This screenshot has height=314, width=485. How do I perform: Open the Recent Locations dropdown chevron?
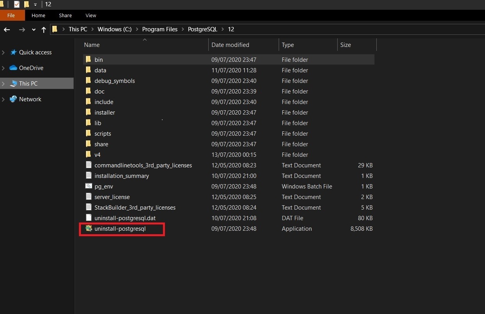coord(33,29)
